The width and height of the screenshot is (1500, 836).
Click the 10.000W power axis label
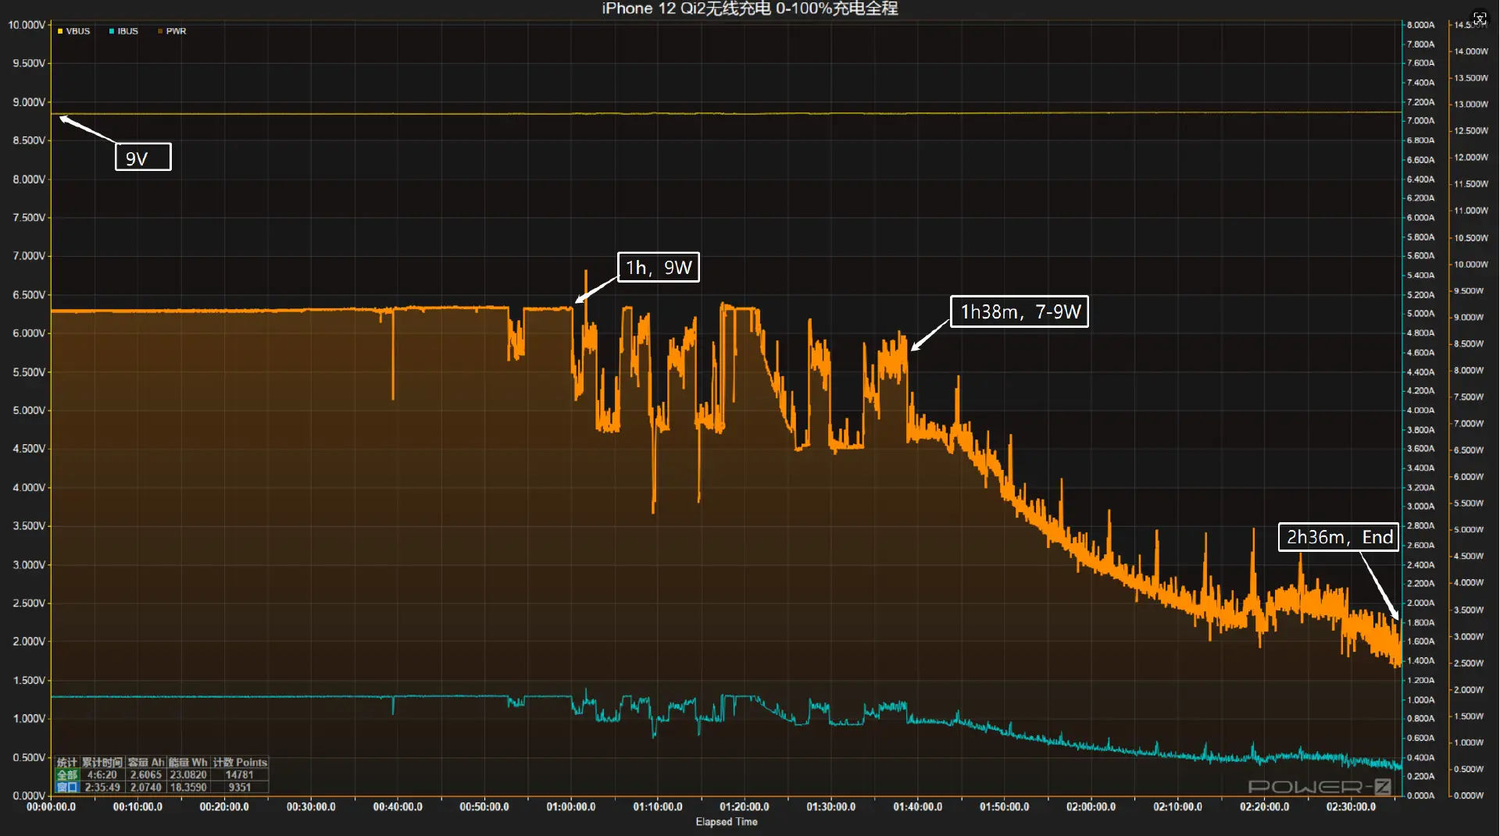tap(1471, 265)
